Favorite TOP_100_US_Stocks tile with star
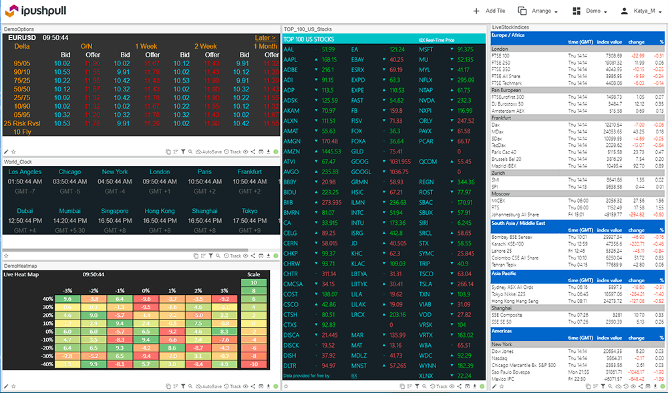The width and height of the screenshot is (668, 393). [x=287, y=386]
